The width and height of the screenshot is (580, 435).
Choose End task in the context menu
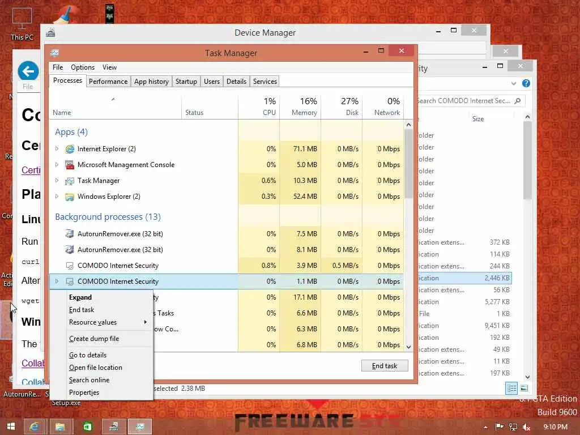102,310
